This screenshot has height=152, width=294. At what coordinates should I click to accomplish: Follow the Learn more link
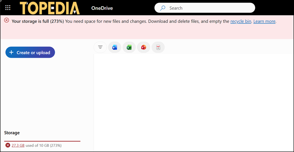click(264, 21)
